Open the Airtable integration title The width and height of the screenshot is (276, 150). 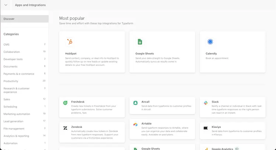pos(146,124)
